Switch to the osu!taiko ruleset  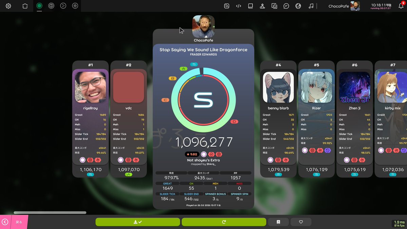51,6
